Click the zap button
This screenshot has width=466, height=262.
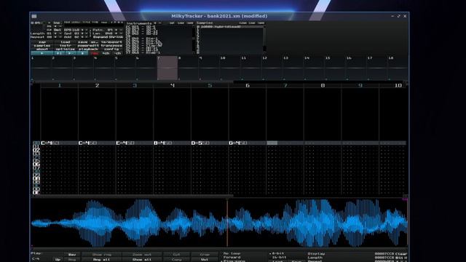(x=42, y=42)
